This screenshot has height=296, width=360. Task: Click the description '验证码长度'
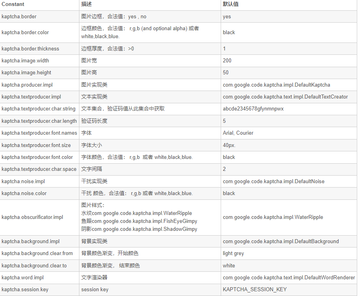coord(94,121)
